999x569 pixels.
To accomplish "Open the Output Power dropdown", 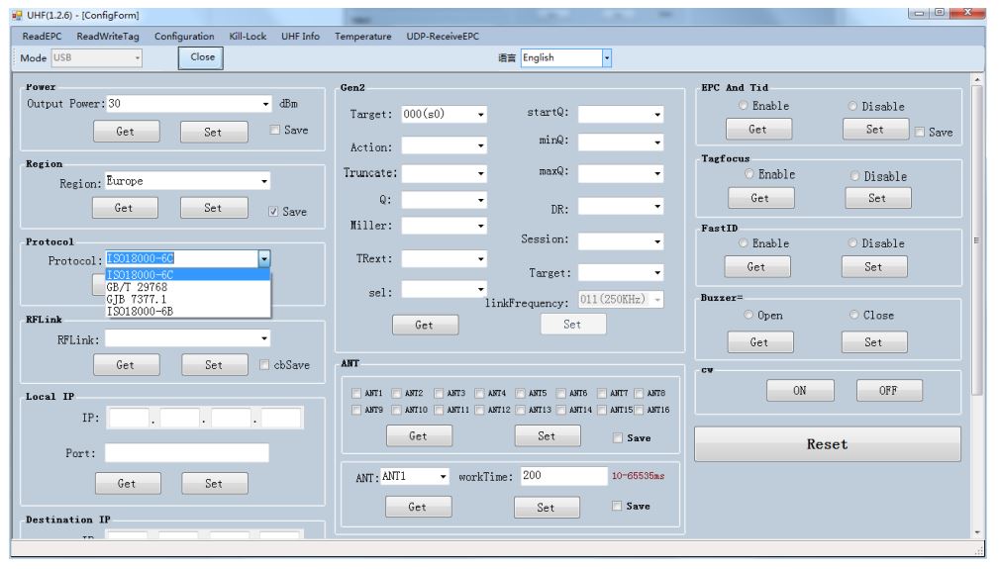I will [265, 104].
